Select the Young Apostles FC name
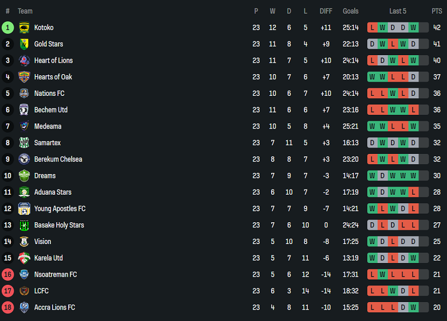This screenshot has width=447, height=321. (60, 208)
